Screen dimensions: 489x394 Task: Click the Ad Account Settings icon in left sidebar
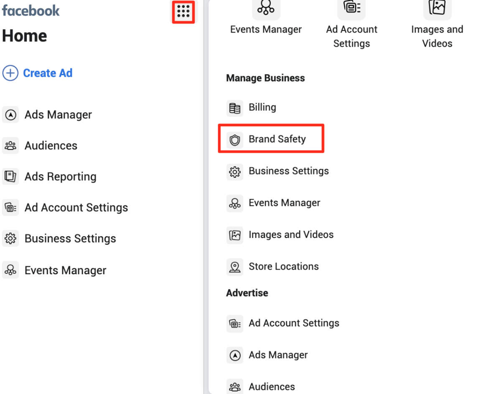(10, 207)
